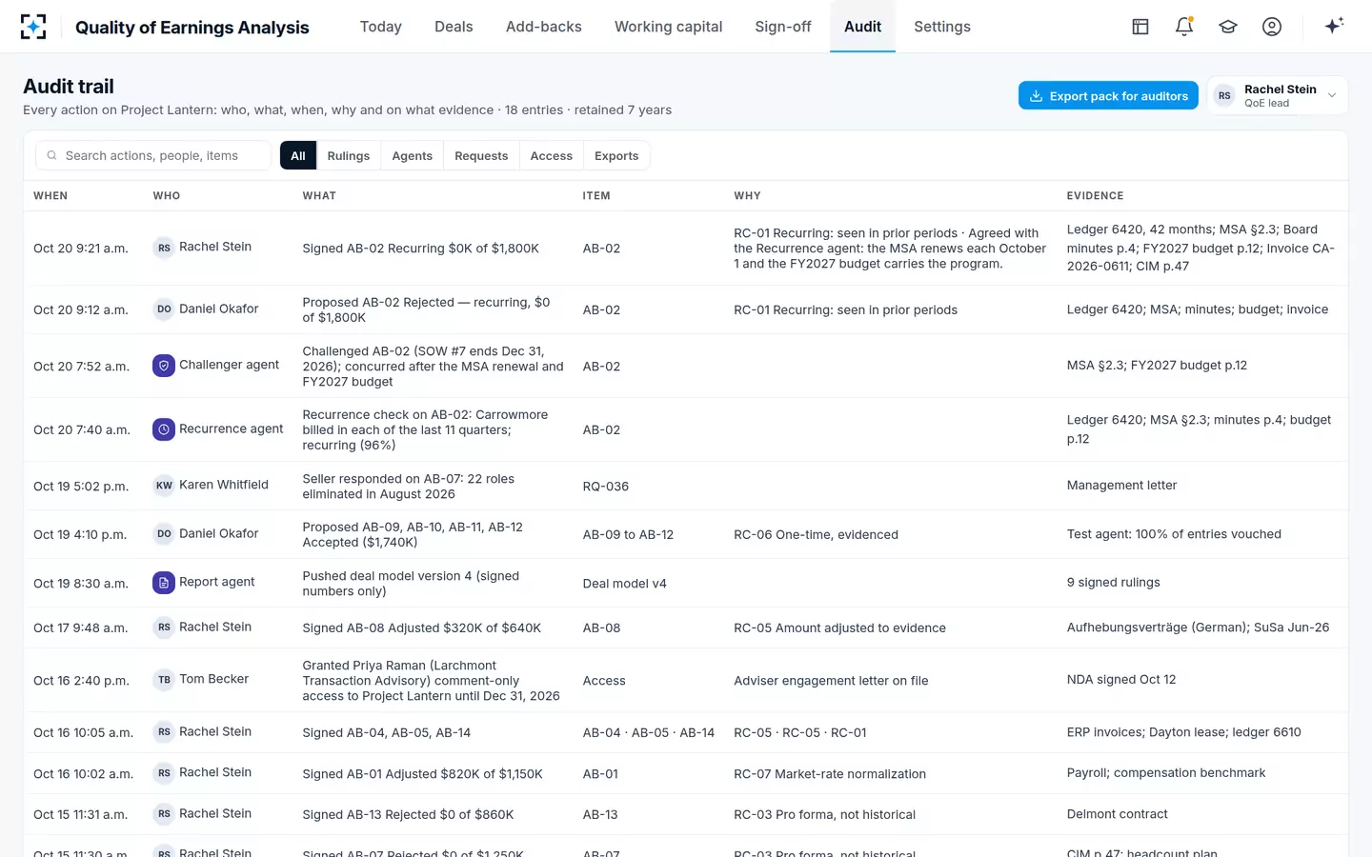This screenshot has height=857, width=1372.
Task: Open the Deals tab
Action: [454, 27]
